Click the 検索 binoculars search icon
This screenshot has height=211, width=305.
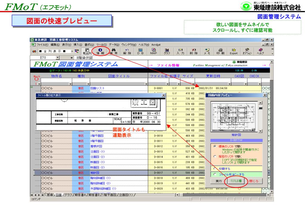click(x=114, y=51)
